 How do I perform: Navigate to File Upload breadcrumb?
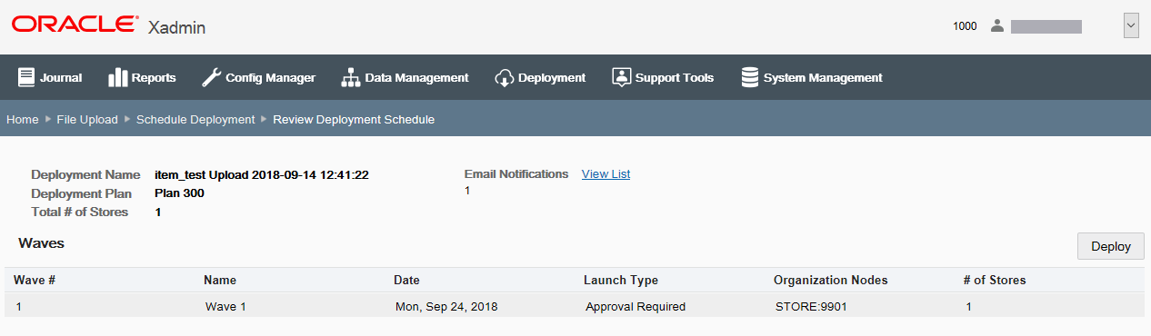[x=87, y=119]
